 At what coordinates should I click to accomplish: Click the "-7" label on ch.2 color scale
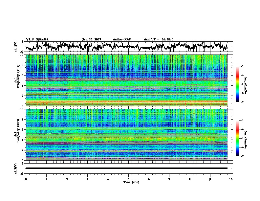242,156
